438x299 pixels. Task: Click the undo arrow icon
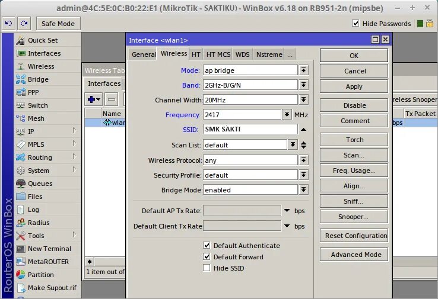pyautogui.click(x=9, y=24)
